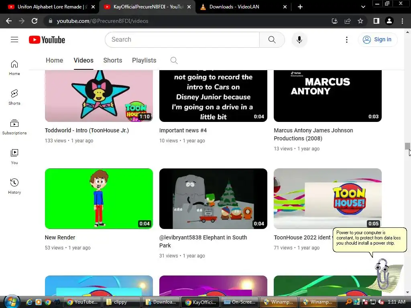Viewport: 411px width, 308px height.
Task: Select the channel Videos tab
Action: point(83,60)
